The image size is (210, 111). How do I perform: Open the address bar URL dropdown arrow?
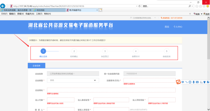(136, 6)
